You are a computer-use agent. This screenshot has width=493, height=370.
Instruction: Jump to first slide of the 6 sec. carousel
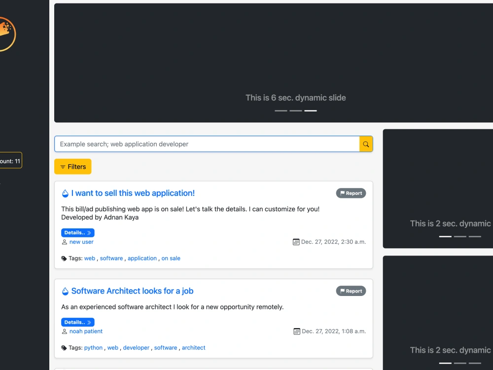[x=281, y=111]
